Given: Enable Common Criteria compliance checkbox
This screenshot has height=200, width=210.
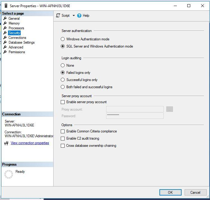Looking at the screenshot, I should point(63,131).
